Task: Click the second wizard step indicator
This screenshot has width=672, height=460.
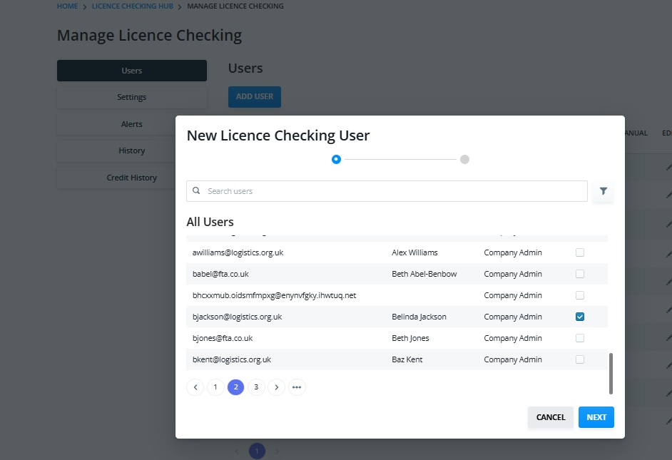Action: (464, 159)
